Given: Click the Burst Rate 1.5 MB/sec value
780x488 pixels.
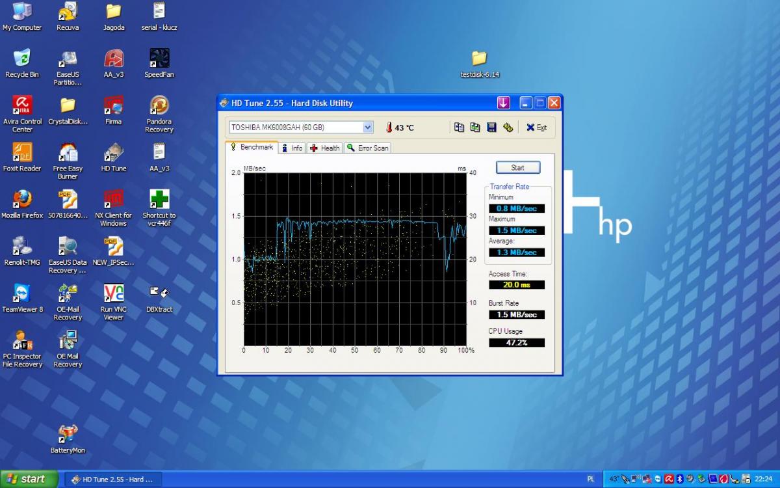Looking at the screenshot, I should (517, 315).
